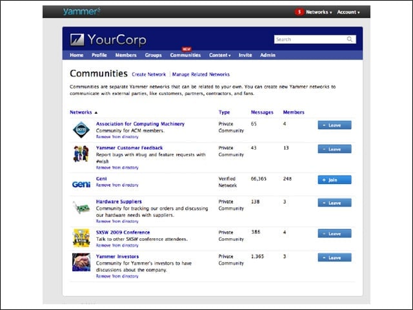Open the Hardware Suppliers network card image
Screen dimensions: 413x310
pos(81,207)
